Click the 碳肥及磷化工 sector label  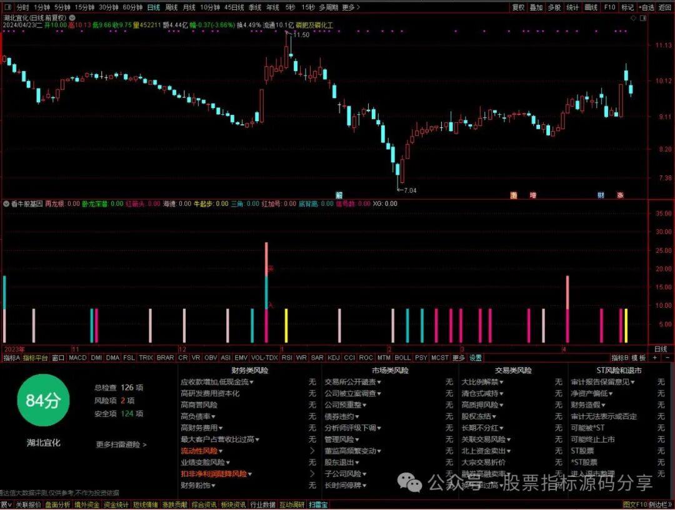[314, 26]
